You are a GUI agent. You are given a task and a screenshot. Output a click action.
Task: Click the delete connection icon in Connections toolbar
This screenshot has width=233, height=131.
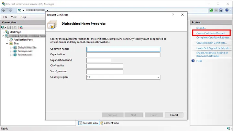[x=21, y=27]
